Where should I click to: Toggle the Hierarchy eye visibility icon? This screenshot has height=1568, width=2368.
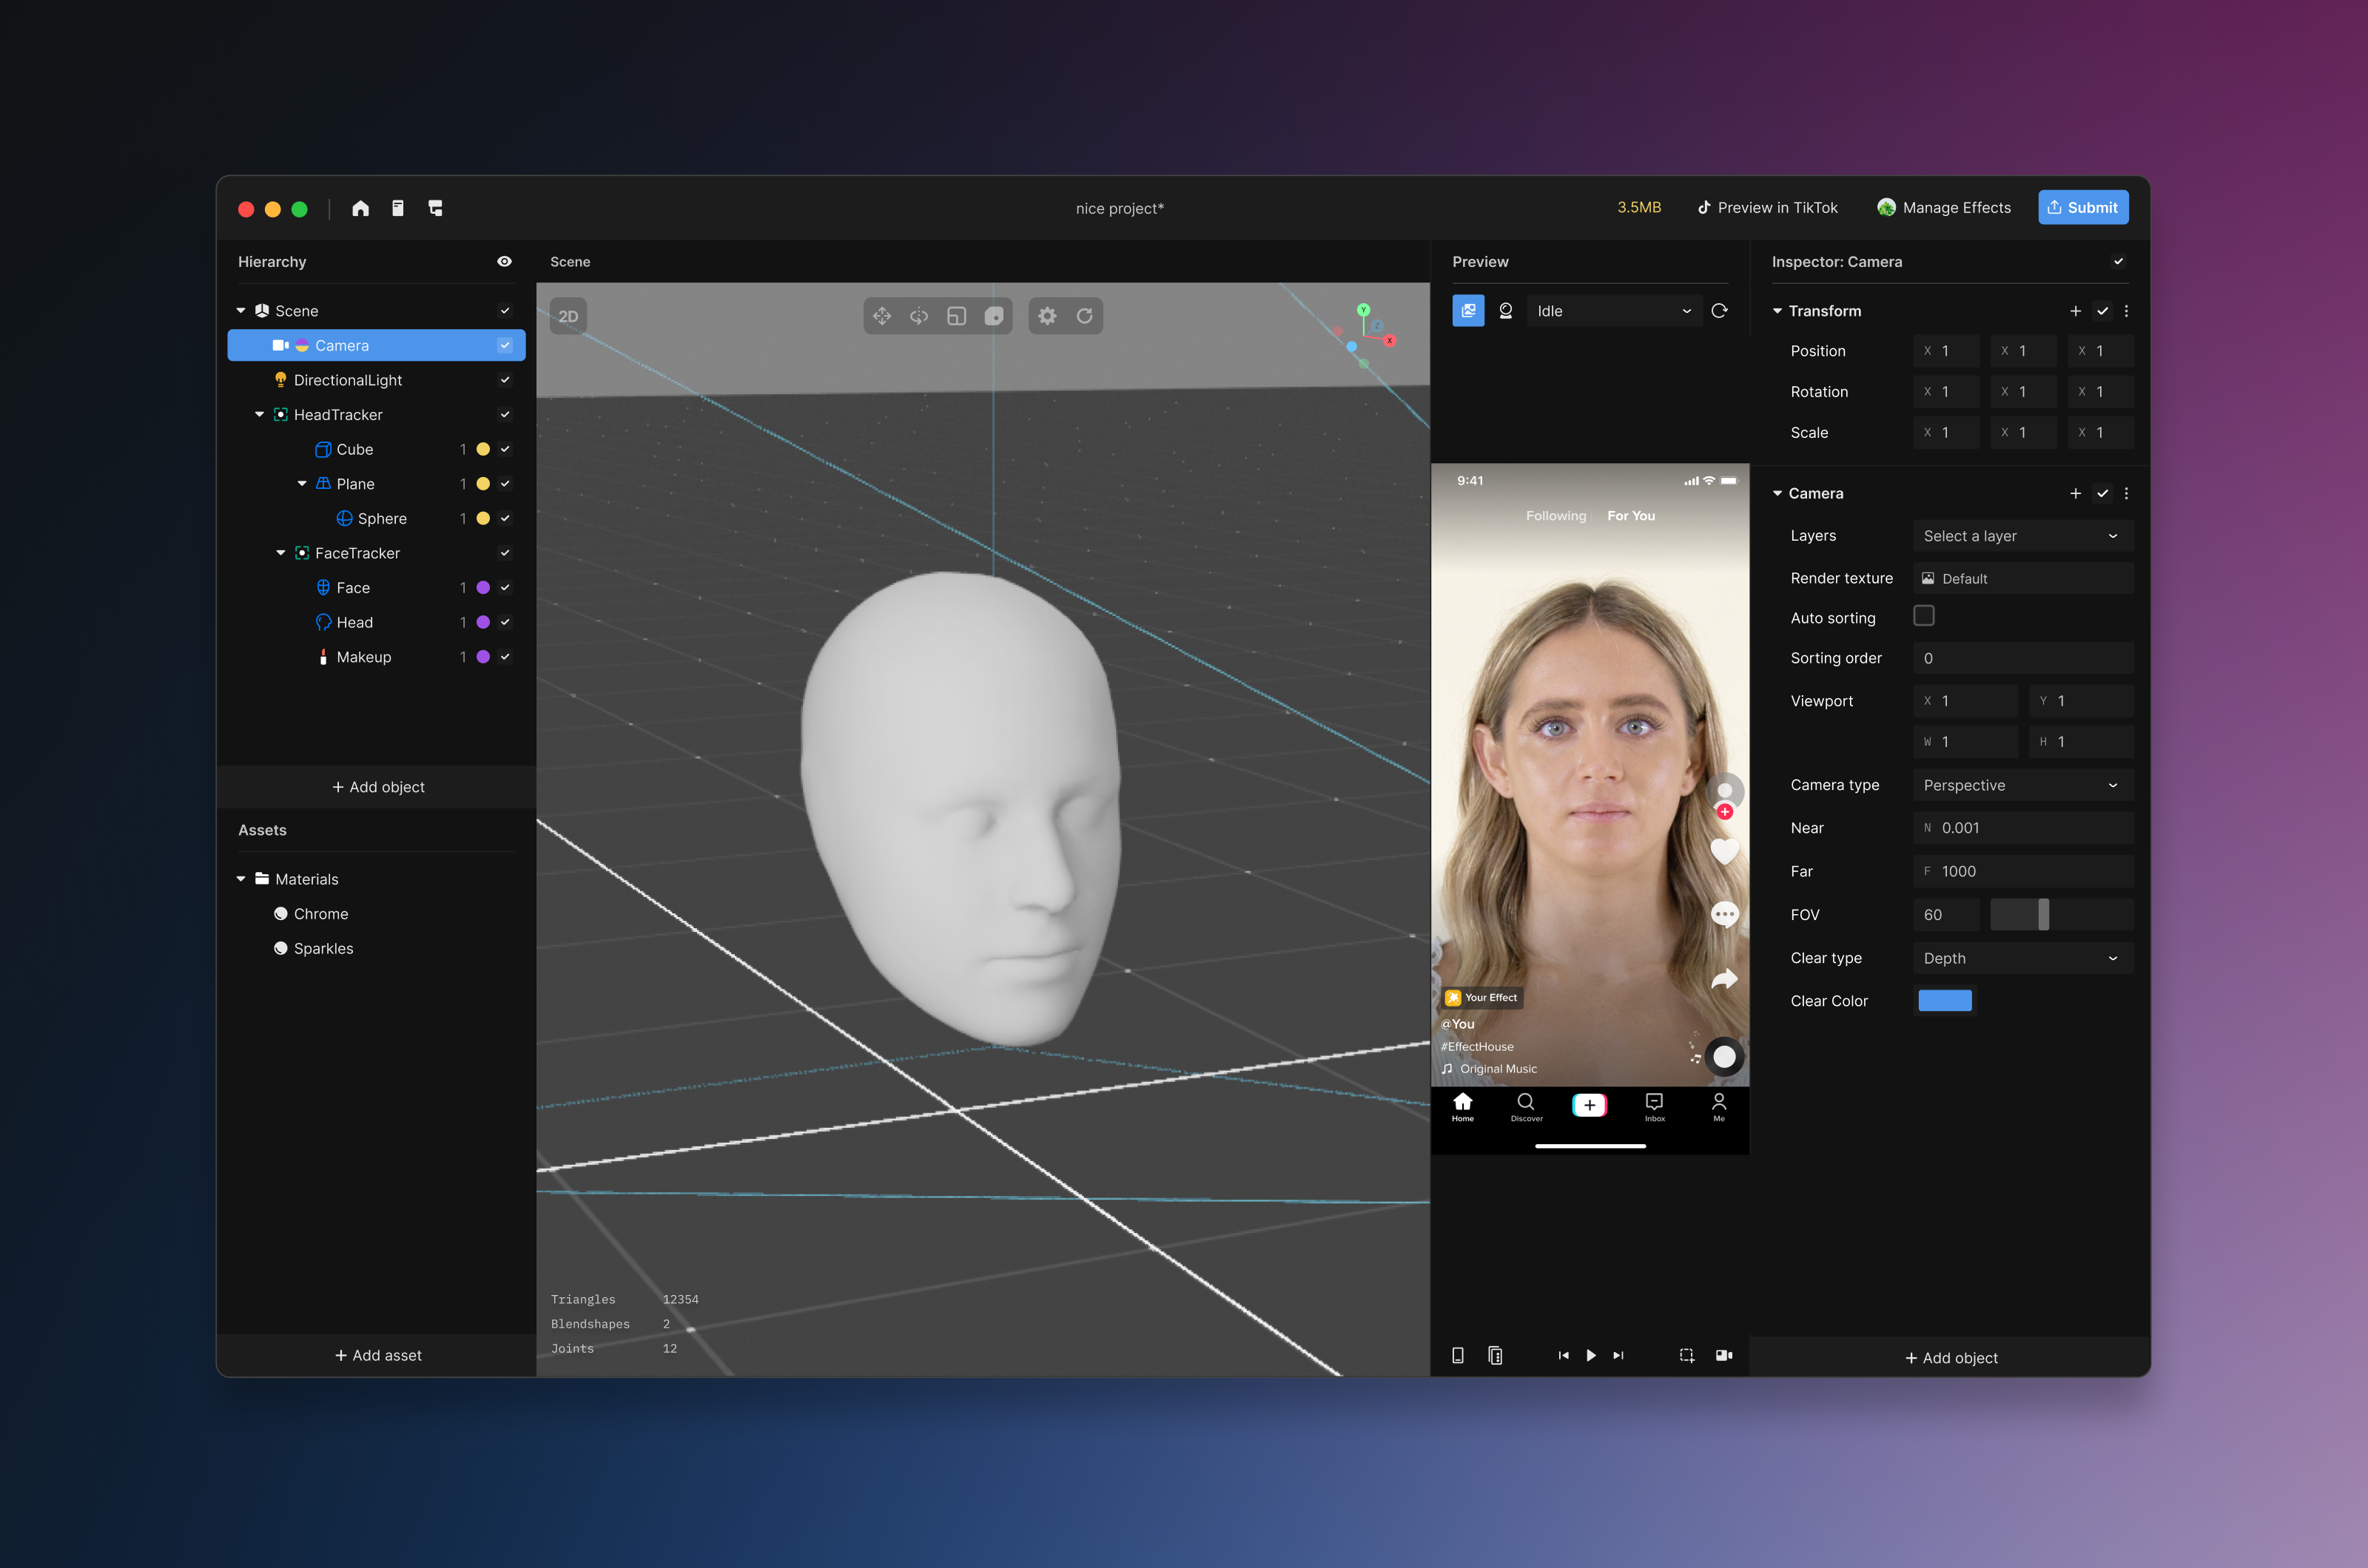pos(504,261)
